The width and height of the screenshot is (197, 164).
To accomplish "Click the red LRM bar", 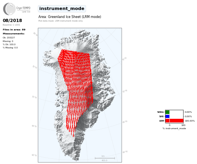I will (174, 121).
